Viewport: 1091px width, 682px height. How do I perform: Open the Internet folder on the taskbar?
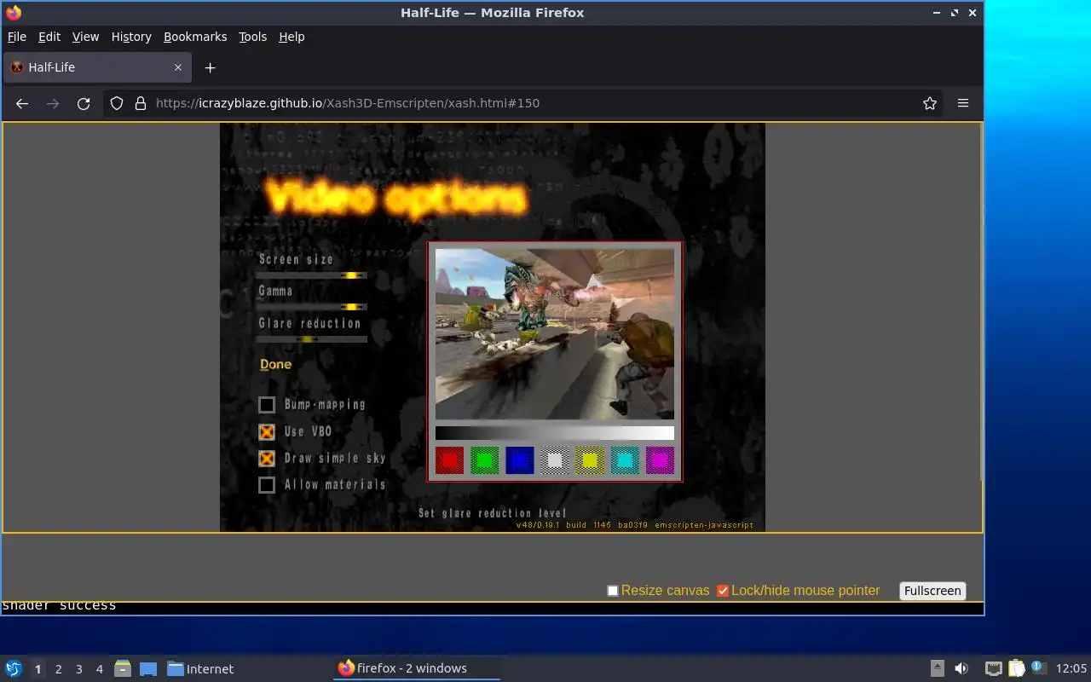[x=200, y=668]
